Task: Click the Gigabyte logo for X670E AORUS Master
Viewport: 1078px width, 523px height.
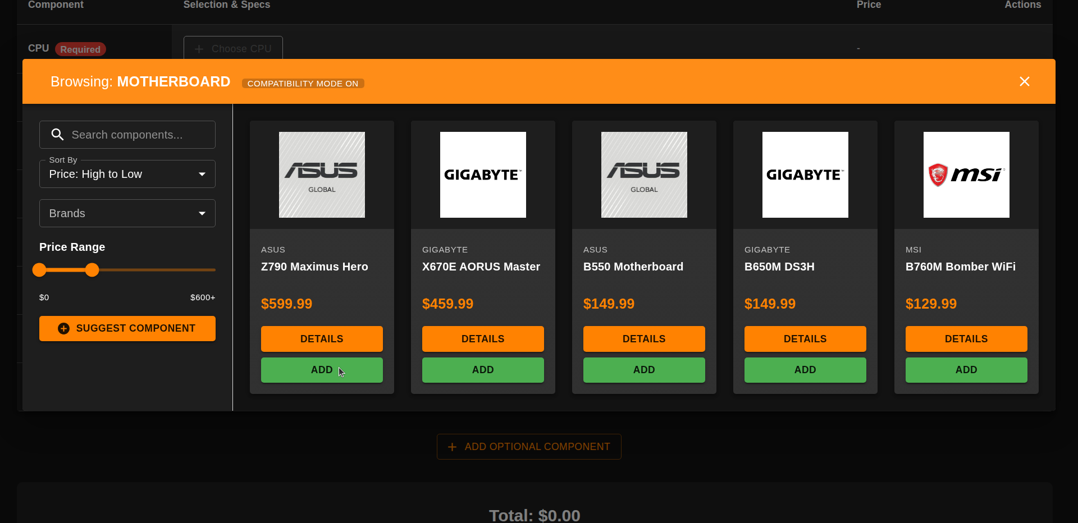Action: (x=483, y=175)
